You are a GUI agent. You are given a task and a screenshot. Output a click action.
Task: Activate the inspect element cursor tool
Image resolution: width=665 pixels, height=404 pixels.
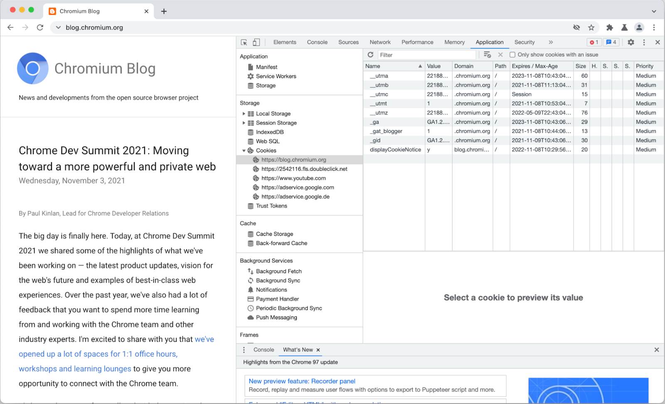(x=244, y=42)
